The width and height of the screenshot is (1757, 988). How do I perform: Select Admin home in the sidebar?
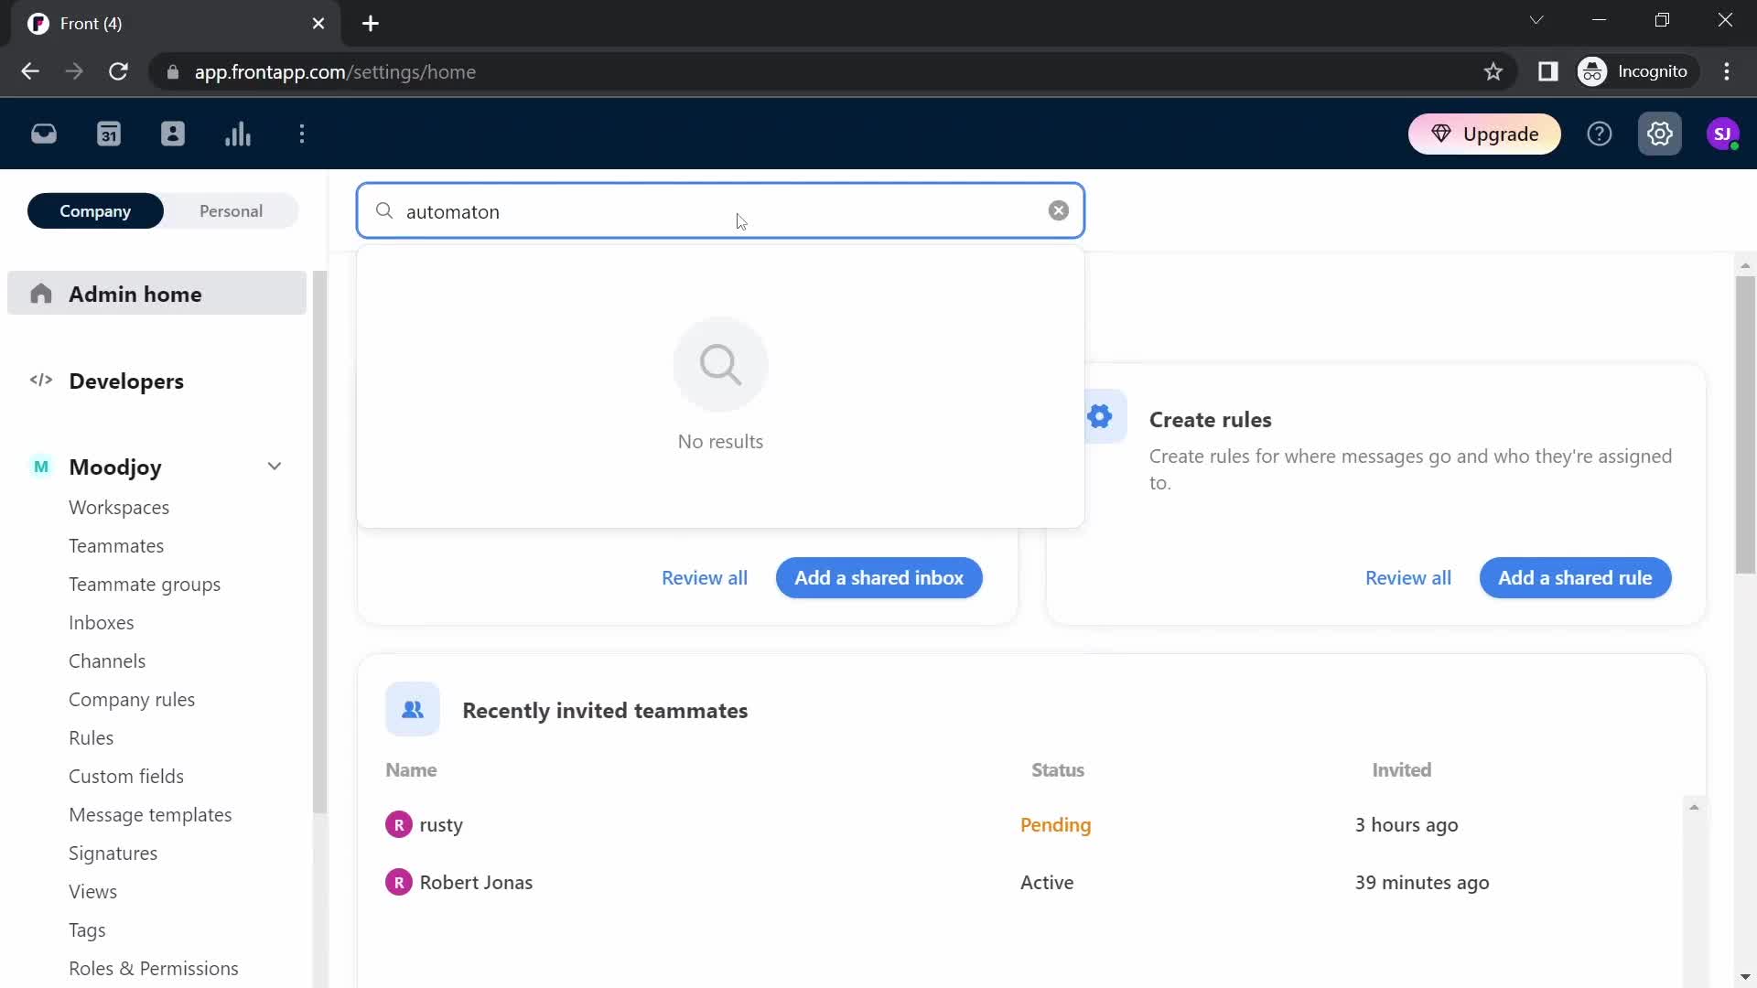click(x=157, y=294)
